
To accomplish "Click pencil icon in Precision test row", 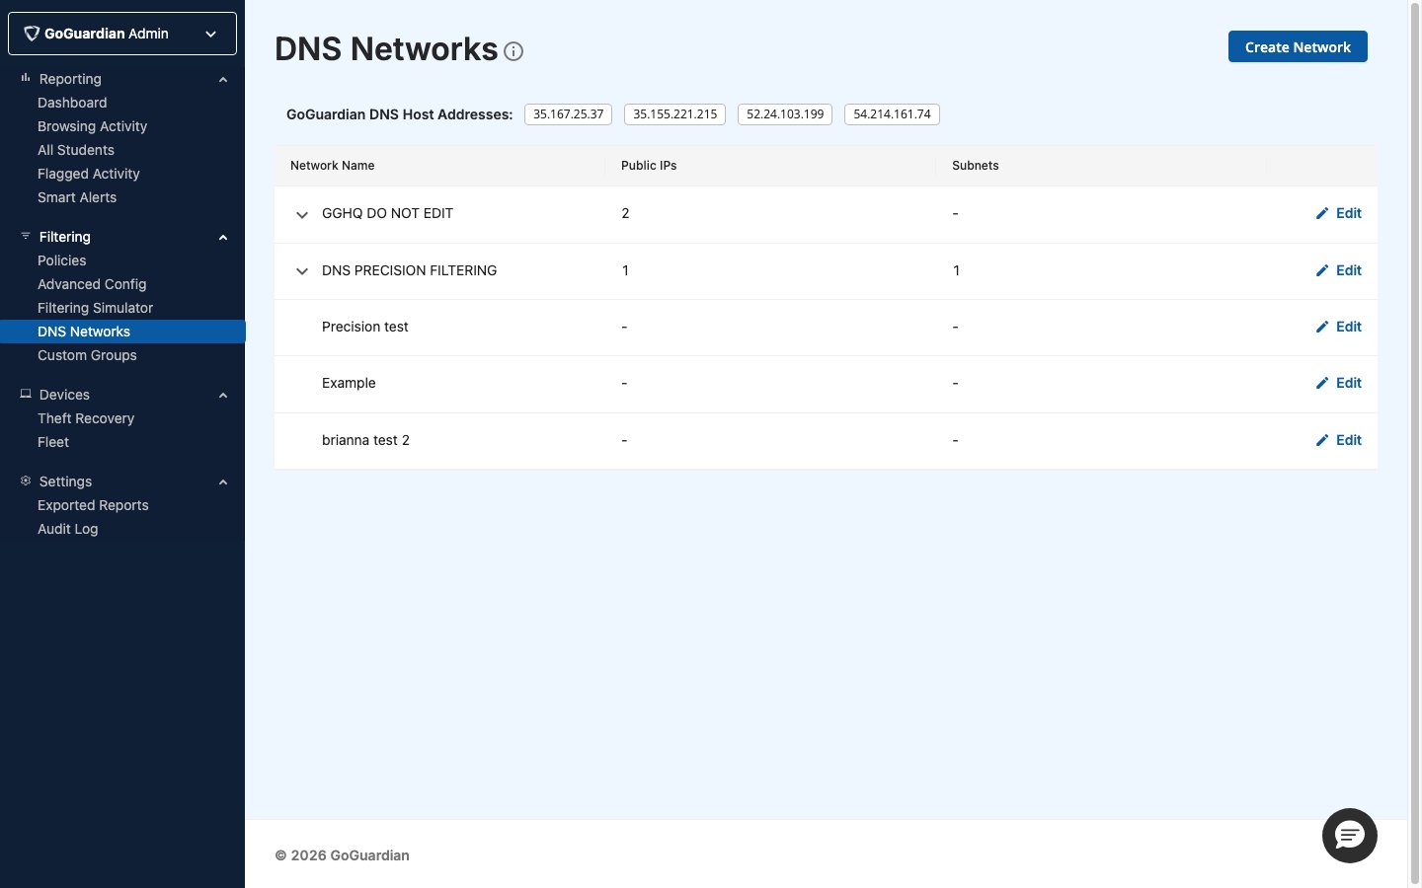I will pos(1322,327).
